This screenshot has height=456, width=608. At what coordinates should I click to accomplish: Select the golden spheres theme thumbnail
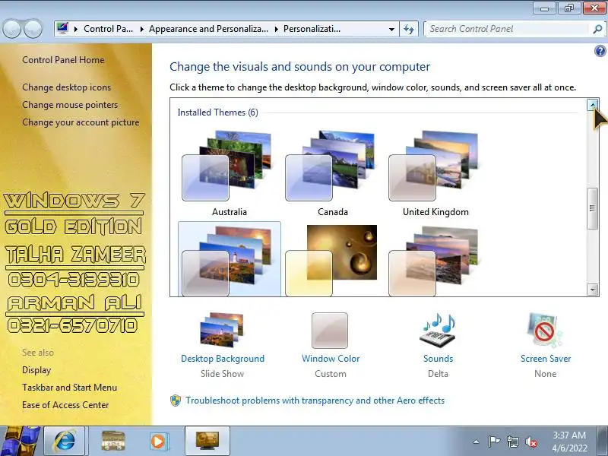point(332,261)
